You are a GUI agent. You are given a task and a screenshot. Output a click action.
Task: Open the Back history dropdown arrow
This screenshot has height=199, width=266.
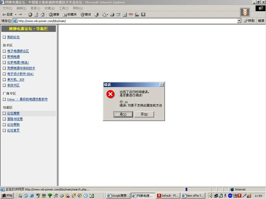[16, 15]
